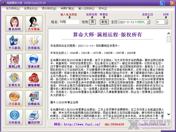This screenshot has height=132, width=176.
Task: Click the 输出打印 printer icon
Action: [x=34, y=117]
